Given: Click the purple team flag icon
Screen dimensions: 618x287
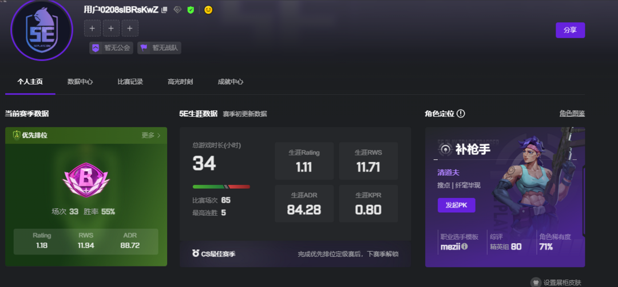Looking at the screenshot, I should click(x=144, y=48).
